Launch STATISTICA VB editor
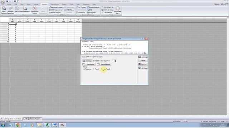Screen dimensions: 229x128 pos(107,7)
